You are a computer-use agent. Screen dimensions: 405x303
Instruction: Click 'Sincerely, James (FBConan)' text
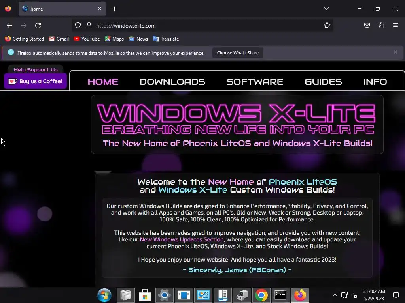[x=237, y=270]
